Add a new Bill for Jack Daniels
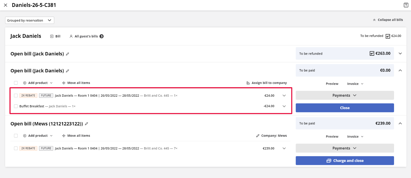 click(x=55, y=36)
